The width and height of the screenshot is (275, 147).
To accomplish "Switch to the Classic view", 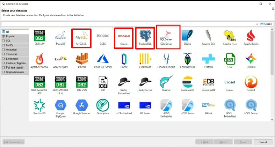I will pos(266,24).
